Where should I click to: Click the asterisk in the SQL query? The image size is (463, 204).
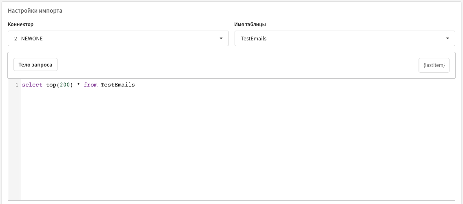pyautogui.click(x=79, y=85)
